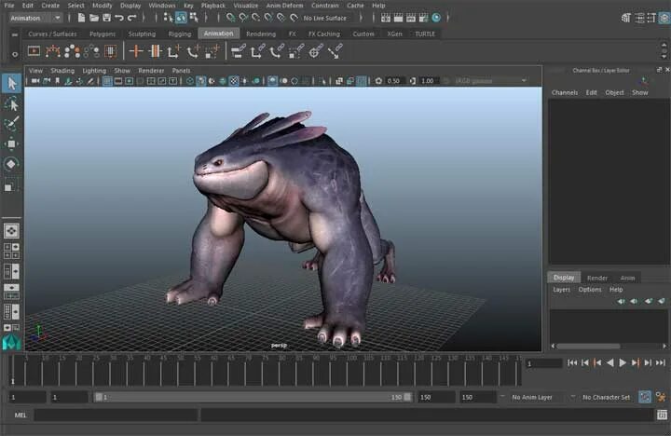Click the range slider bar
This screenshot has height=436, width=671.
[x=252, y=397]
